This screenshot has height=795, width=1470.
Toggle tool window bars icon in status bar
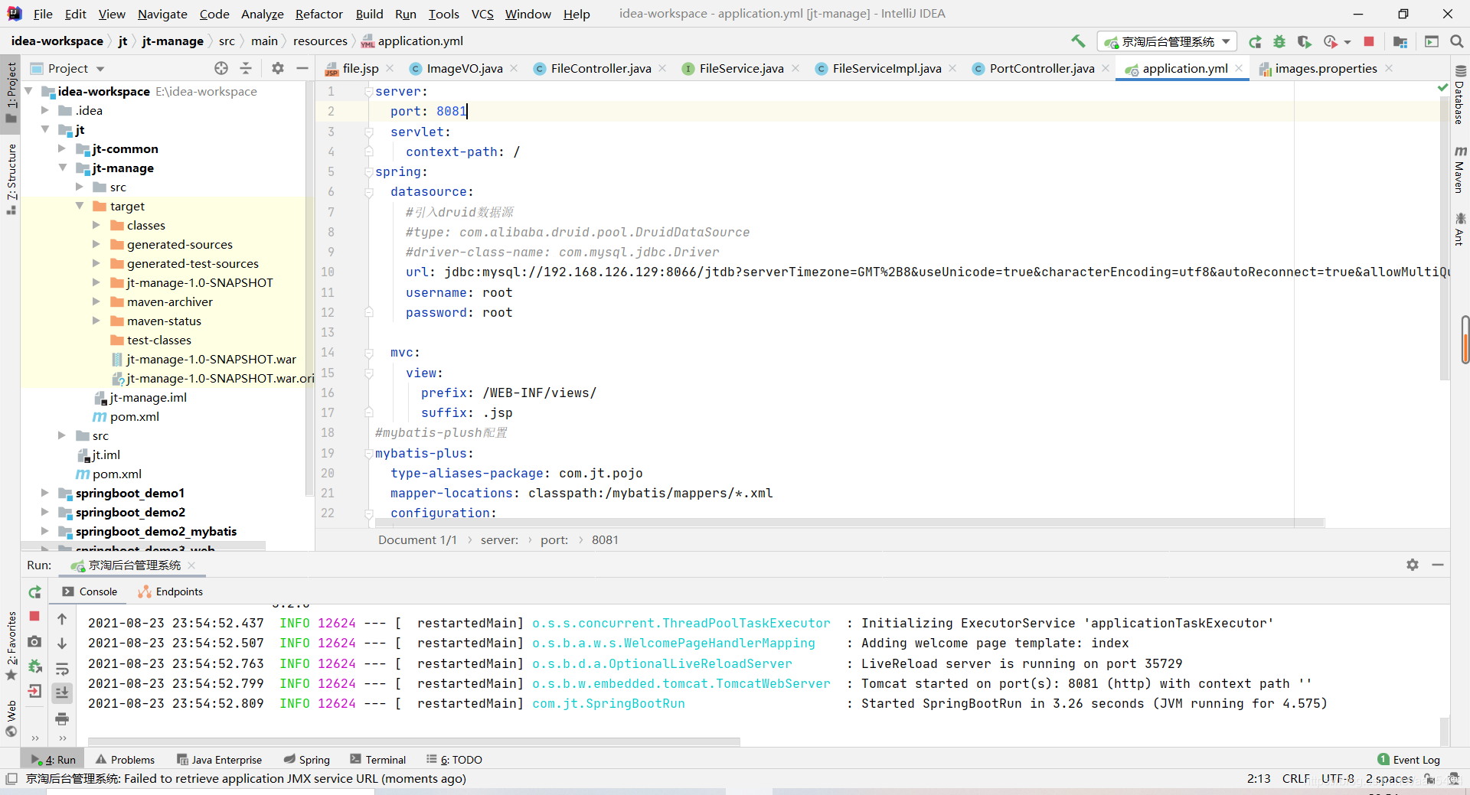(x=11, y=779)
